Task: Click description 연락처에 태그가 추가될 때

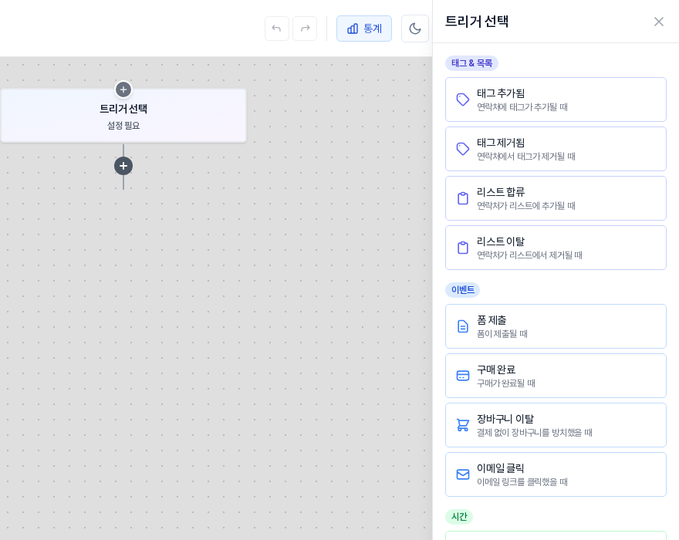Action: pyautogui.click(x=522, y=107)
